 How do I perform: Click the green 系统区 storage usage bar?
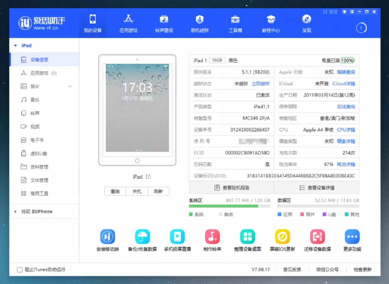[x=223, y=206]
